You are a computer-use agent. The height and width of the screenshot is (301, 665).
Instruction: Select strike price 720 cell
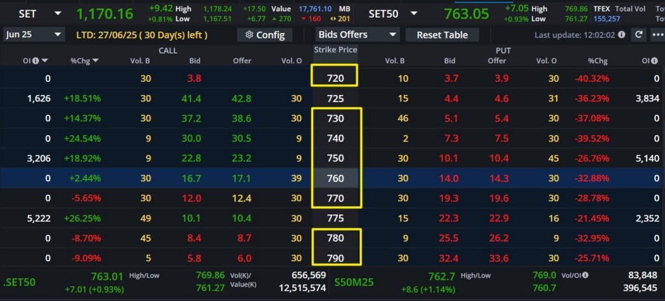[x=335, y=79]
